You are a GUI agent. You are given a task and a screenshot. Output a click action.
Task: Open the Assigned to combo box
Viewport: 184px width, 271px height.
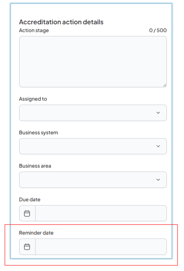point(93,113)
